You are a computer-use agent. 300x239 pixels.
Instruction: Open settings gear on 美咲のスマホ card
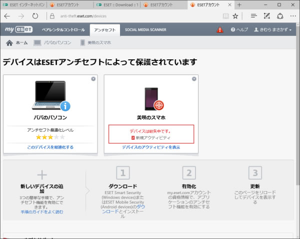coord(194,79)
